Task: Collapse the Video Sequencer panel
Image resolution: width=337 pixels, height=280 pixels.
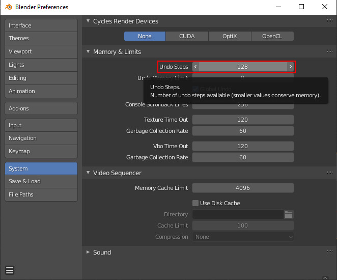Action: coord(88,173)
